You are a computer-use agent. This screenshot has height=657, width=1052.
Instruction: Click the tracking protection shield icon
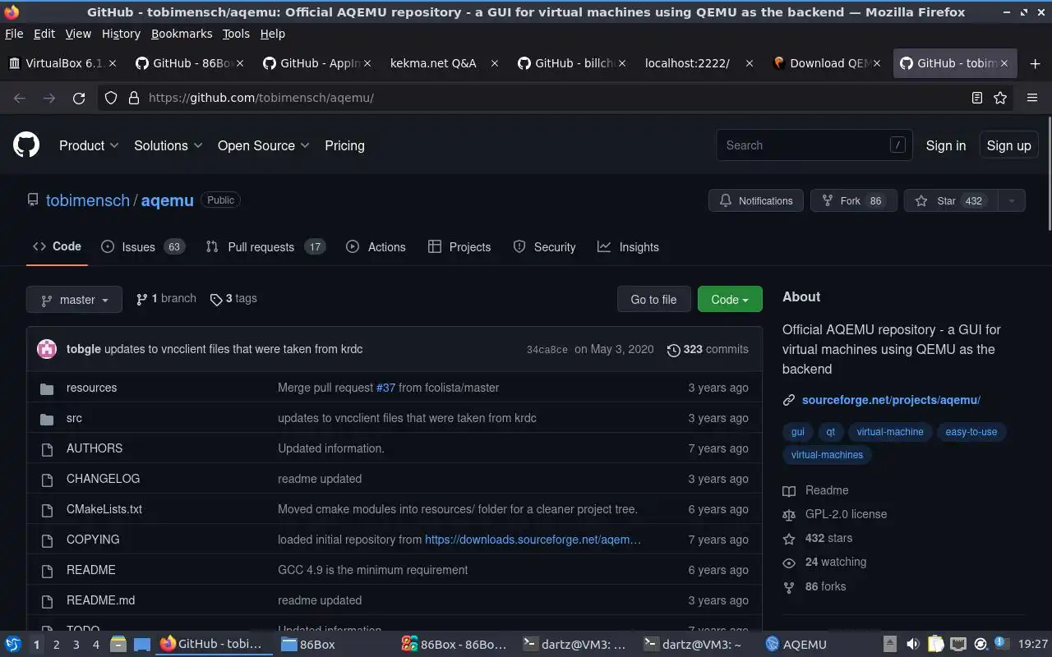click(111, 98)
